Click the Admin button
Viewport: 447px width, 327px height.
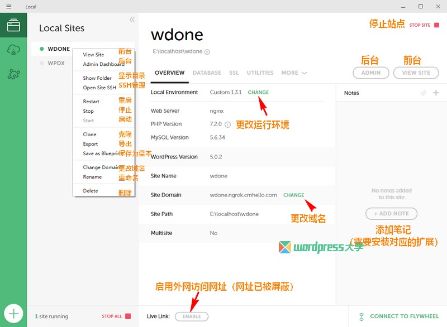(x=371, y=73)
